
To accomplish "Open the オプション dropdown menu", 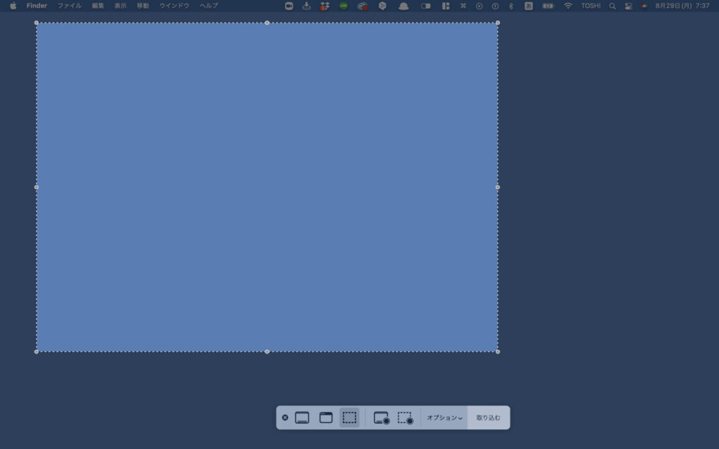I will pos(444,417).
